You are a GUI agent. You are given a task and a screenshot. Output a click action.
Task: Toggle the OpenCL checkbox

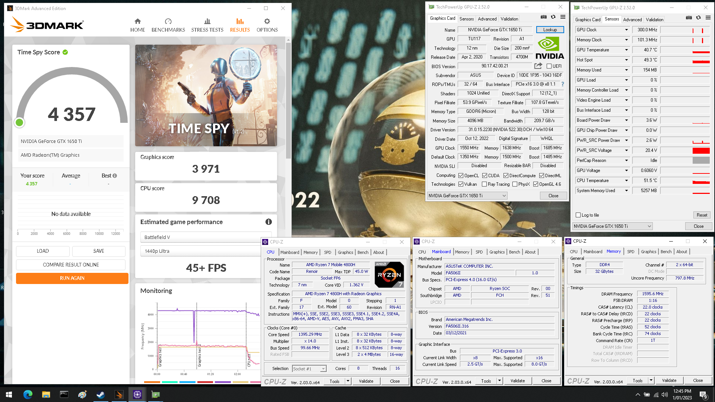click(461, 176)
